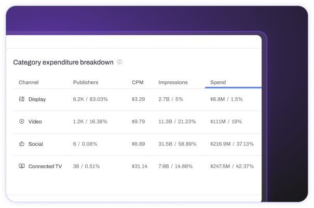This screenshot has height=208, width=314.
Task: Click the Category expenditure breakdown title
Action: (63, 62)
